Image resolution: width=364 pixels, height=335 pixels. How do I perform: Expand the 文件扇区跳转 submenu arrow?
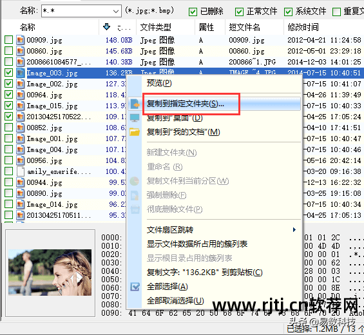(x=294, y=230)
